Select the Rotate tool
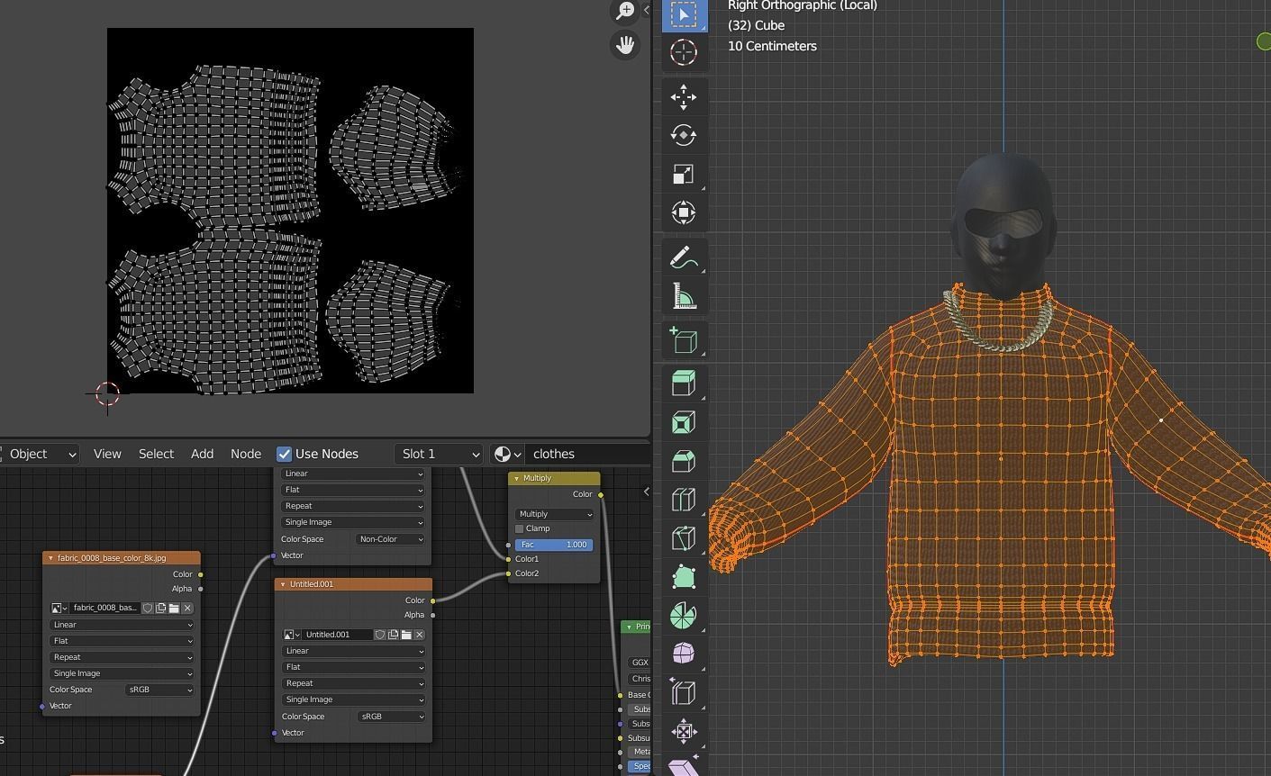1271x776 pixels. pyautogui.click(x=684, y=136)
